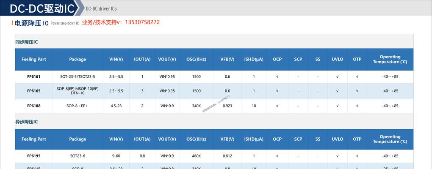Click 'Opereting Temperature' header in 异步降压IC table
This screenshot has width=432, height=169.
390,139
